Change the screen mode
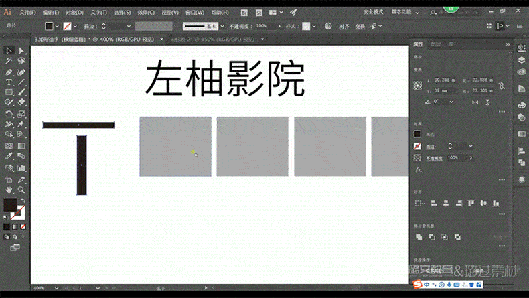529x298 pixels. pos(15,248)
